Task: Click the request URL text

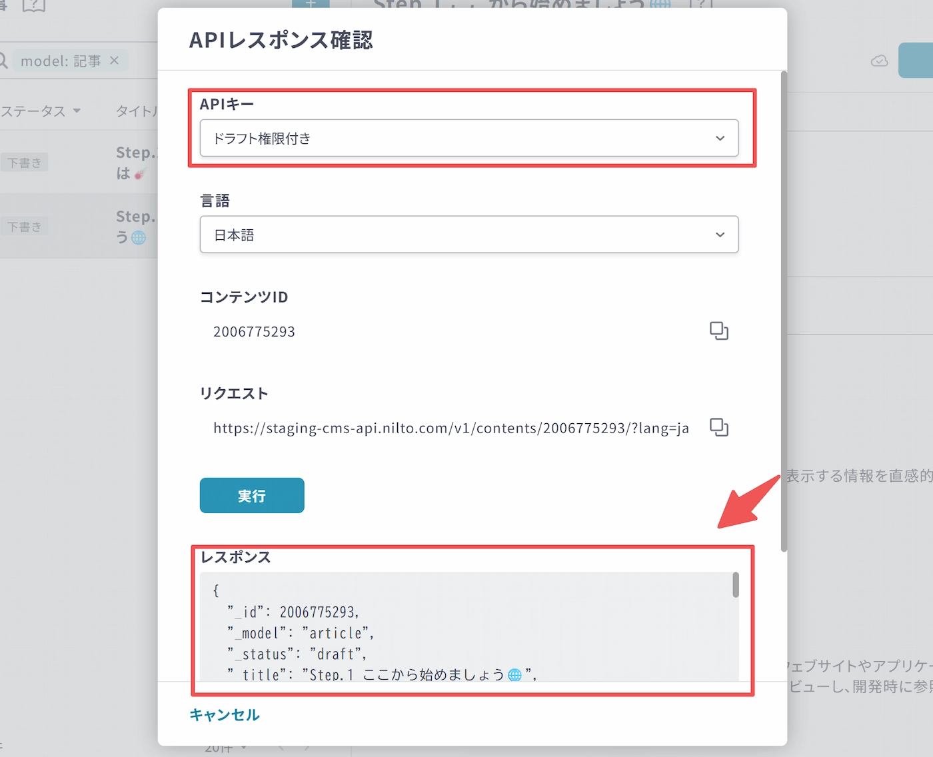Action: (x=451, y=428)
